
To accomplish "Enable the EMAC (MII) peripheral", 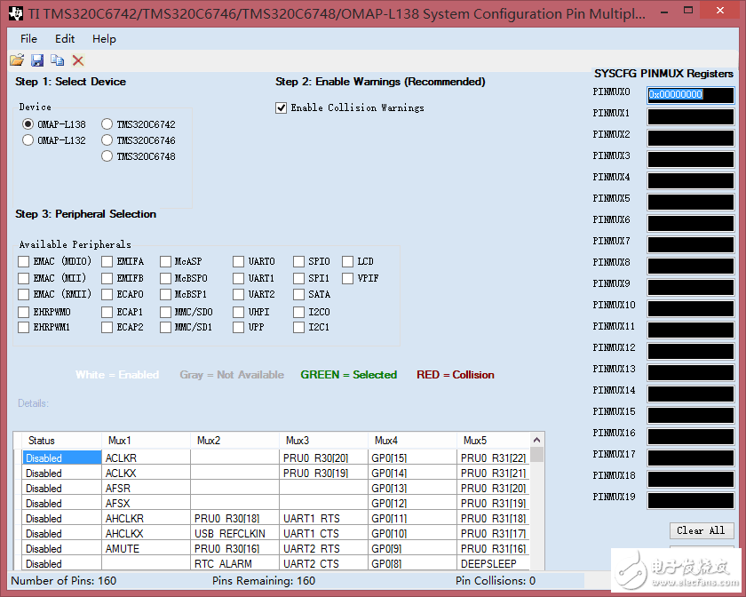I will [x=23, y=278].
